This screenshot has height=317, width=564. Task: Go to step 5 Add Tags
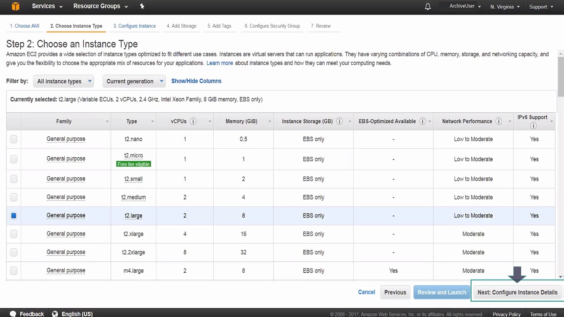[x=219, y=26]
